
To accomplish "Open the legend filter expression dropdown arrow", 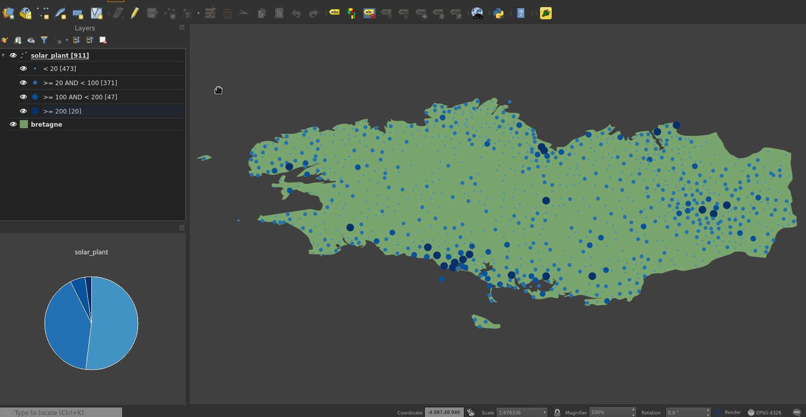I will pos(66,40).
